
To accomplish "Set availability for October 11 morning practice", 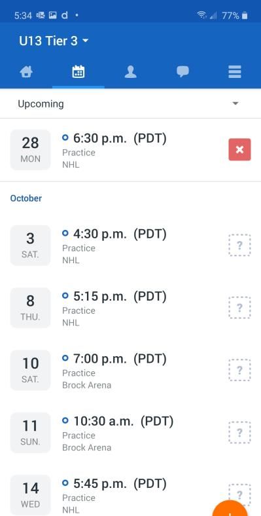I will pos(239,432).
